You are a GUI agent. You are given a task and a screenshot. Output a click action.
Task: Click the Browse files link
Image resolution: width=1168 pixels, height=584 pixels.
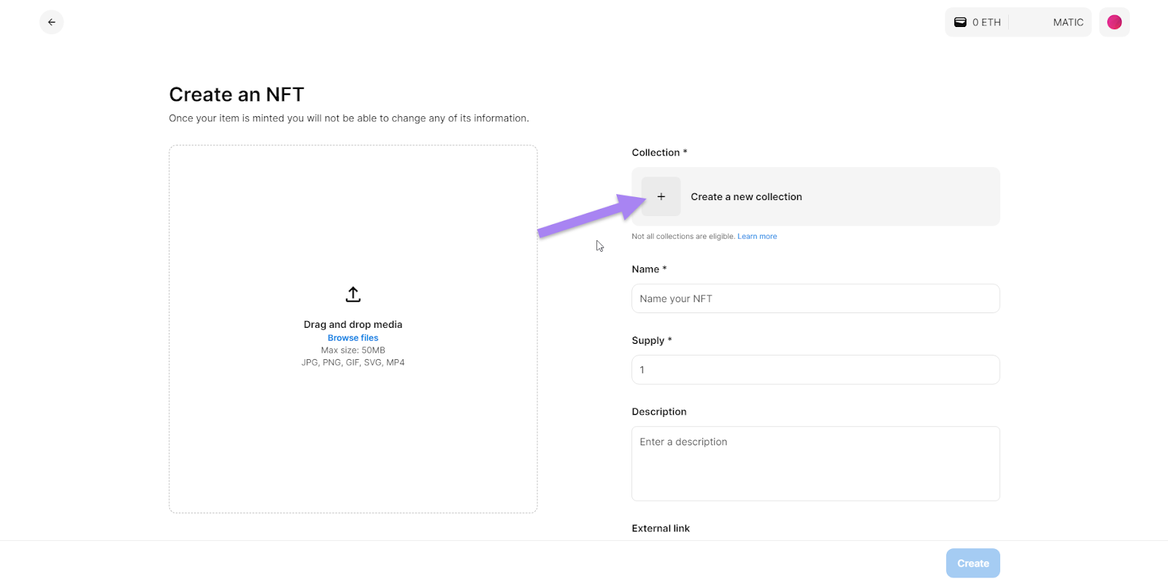coord(353,338)
